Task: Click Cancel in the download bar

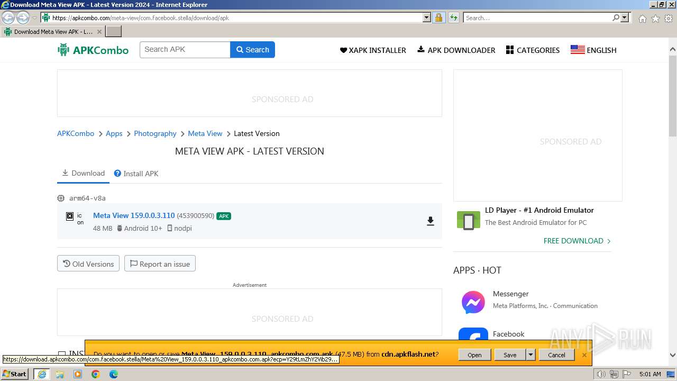Action: pos(556,355)
